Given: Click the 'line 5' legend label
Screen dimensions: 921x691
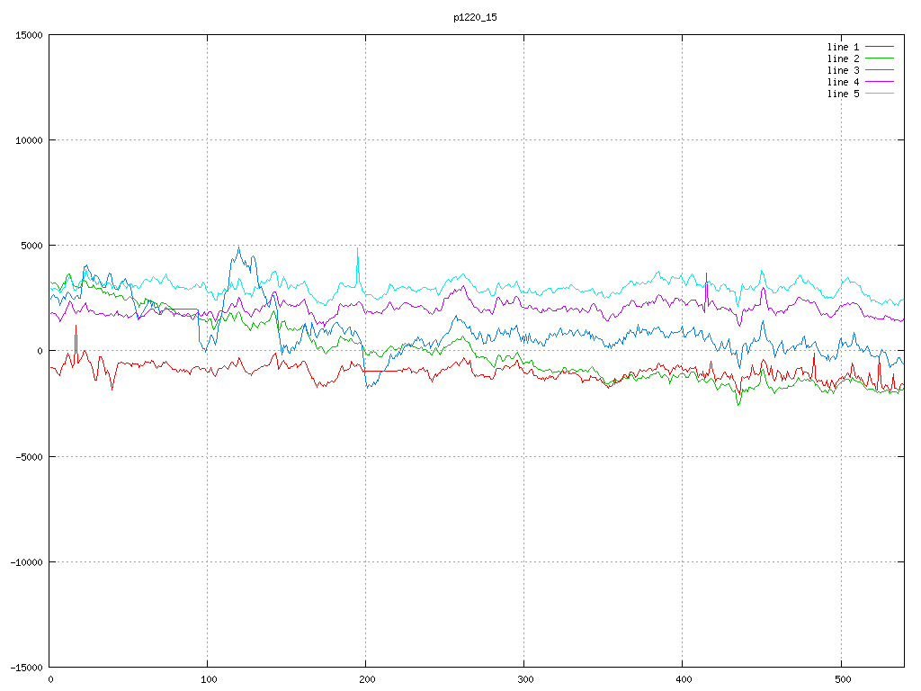Looking at the screenshot, I should point(843,94).
